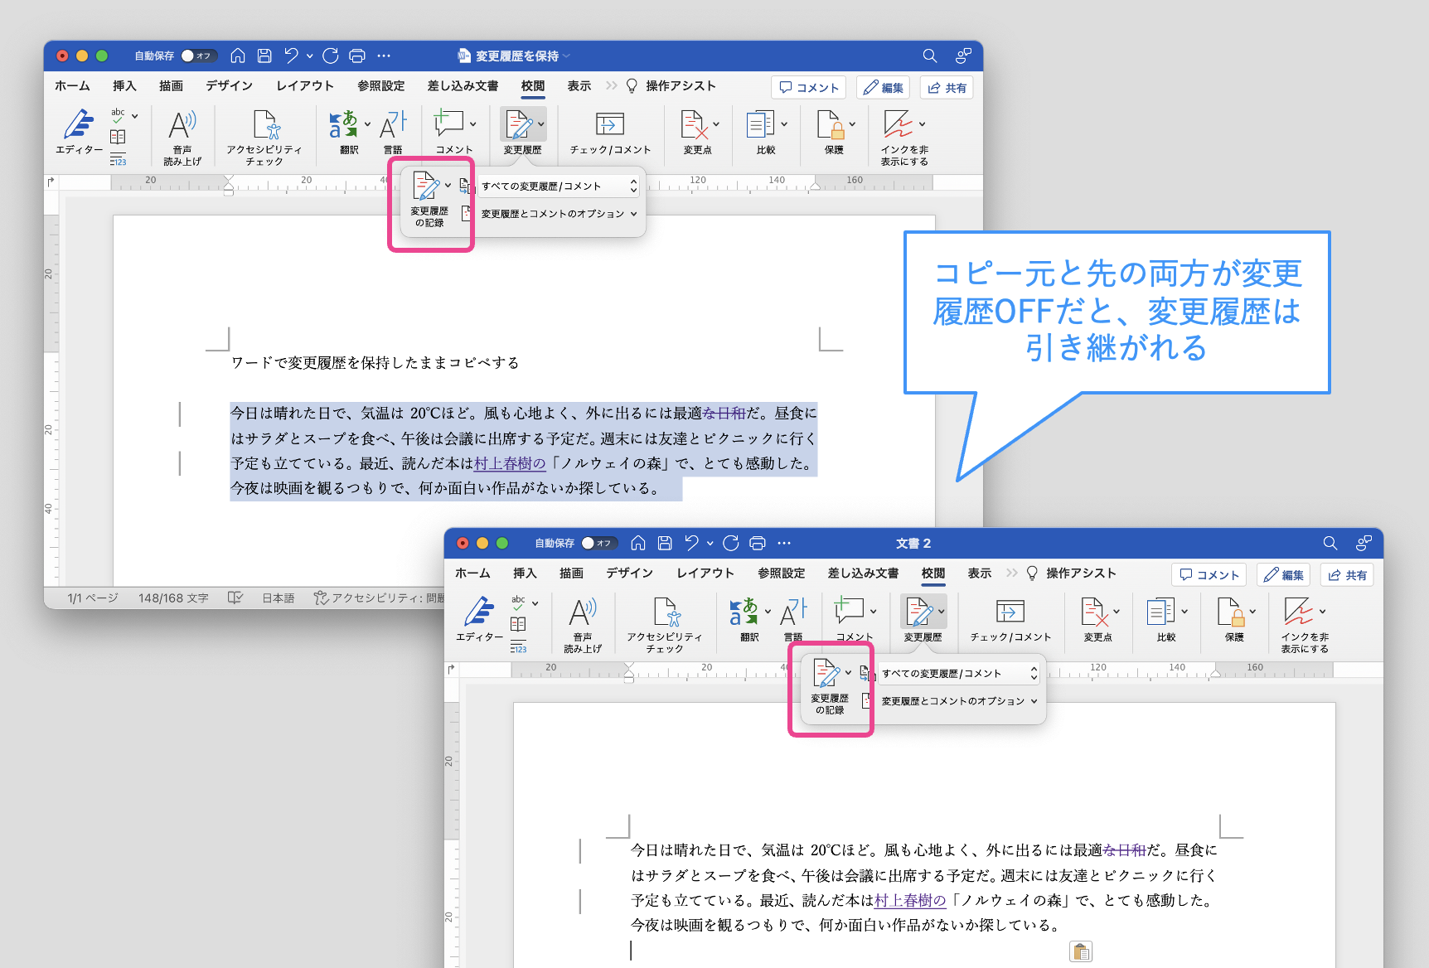Open the 挿入 tab in the bottom window
This screenshot has width=1429, height=968.
(525, 573)
